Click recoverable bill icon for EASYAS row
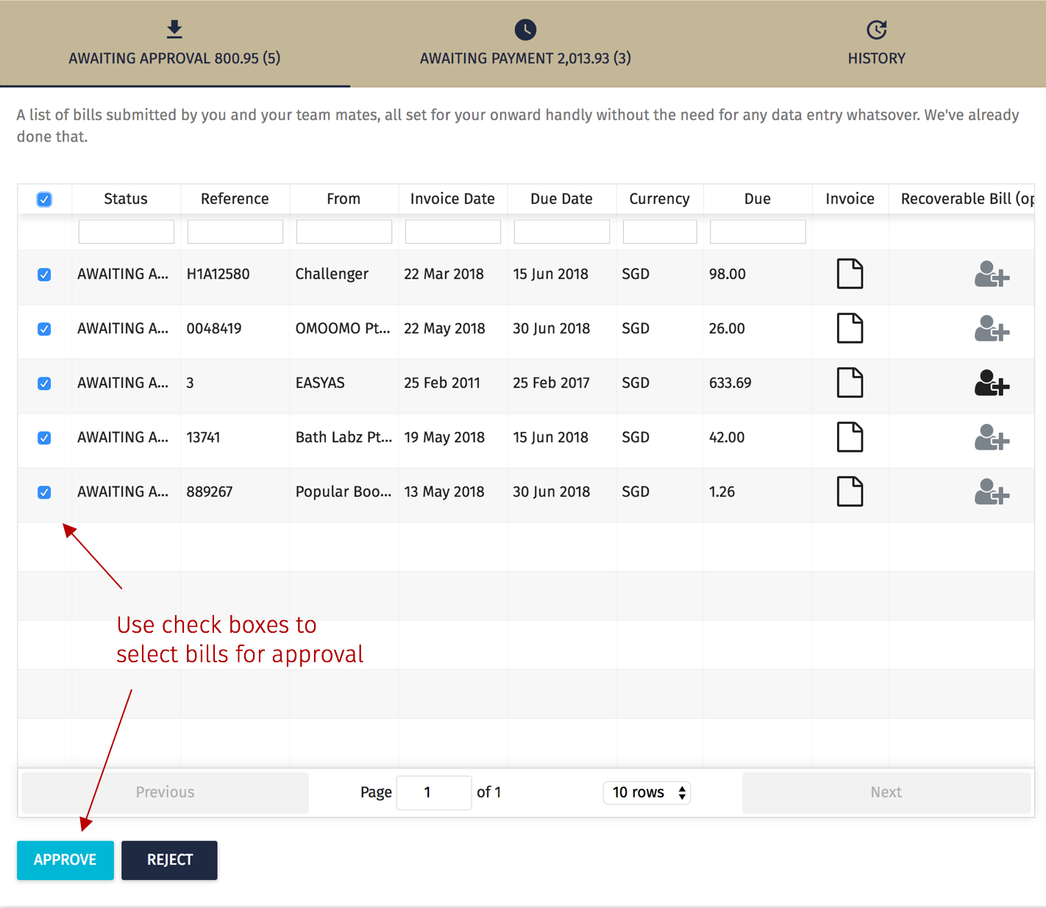Image resolution: width=1046 pixels, height=908 pixels. click(992, 383)
